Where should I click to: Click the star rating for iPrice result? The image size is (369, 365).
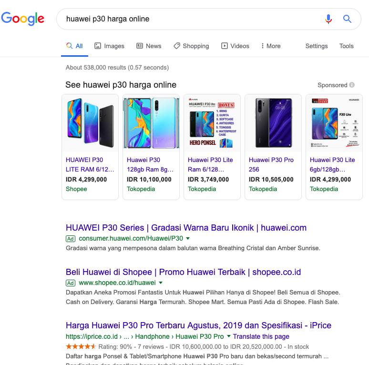point(81,346)
